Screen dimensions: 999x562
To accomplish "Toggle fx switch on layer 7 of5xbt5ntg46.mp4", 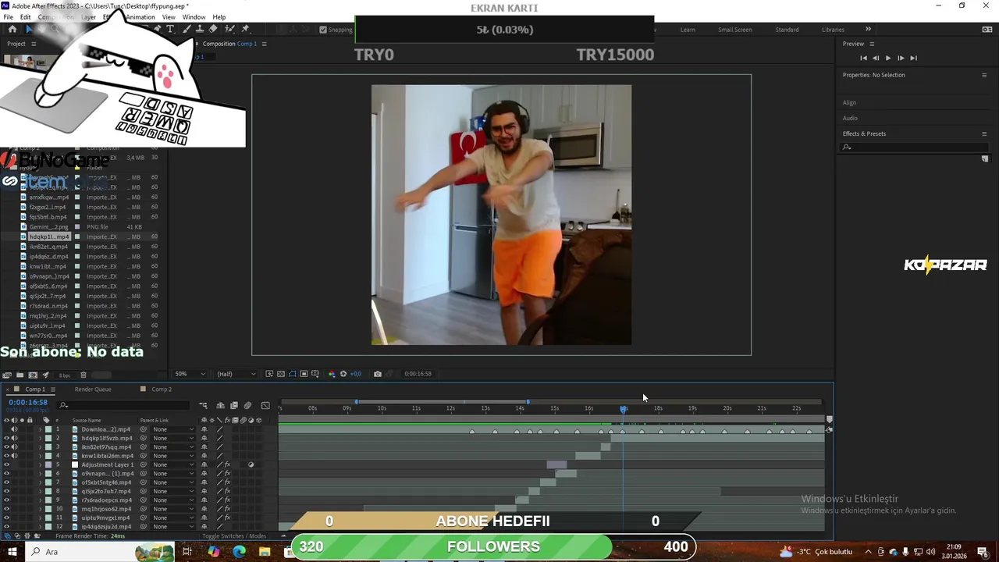I will 227,482.
